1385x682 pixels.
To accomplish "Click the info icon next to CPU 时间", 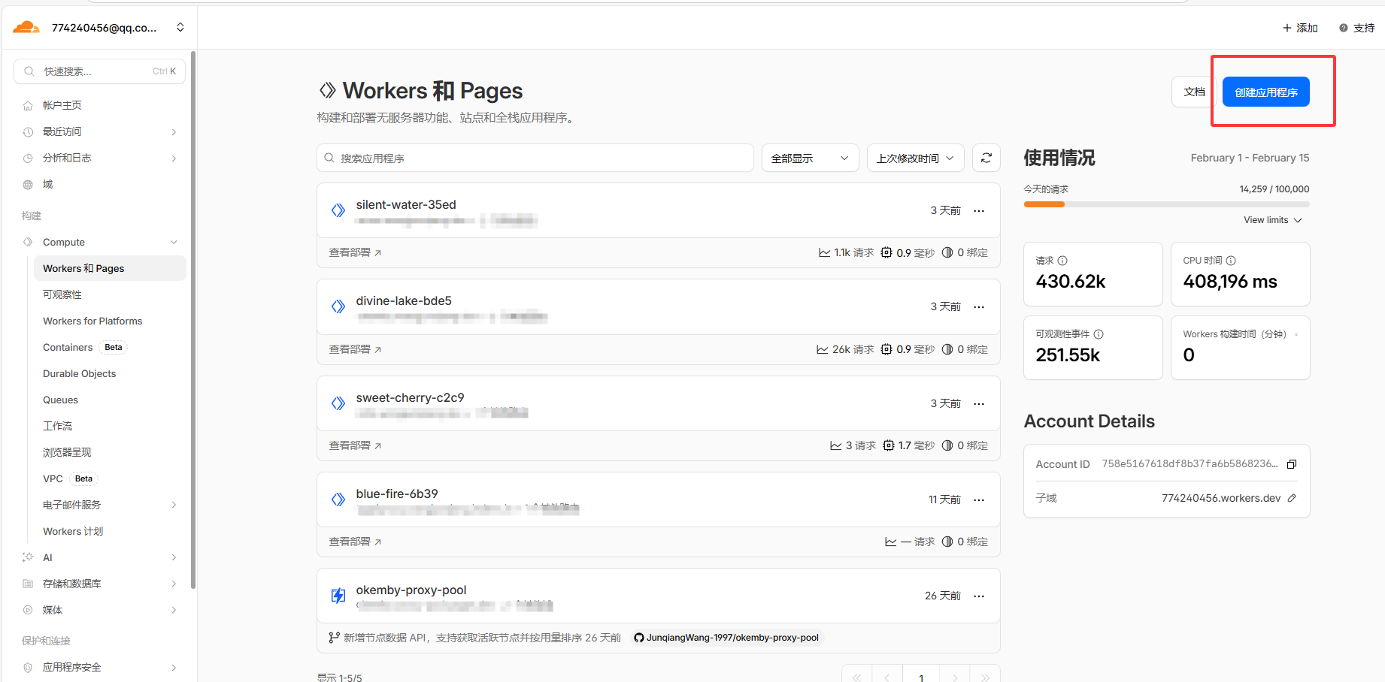I will [x=1231, y=261].
